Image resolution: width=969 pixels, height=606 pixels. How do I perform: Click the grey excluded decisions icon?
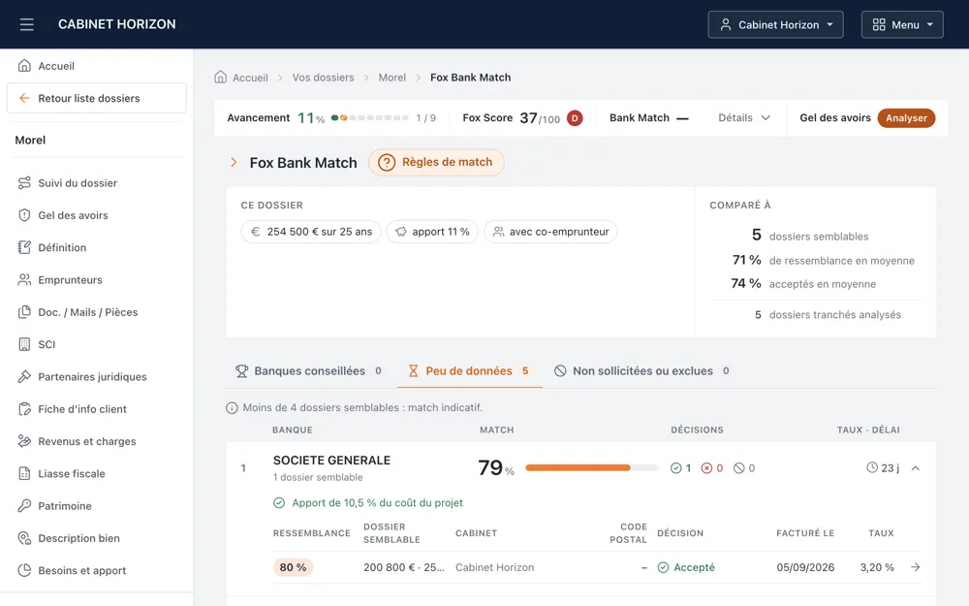[739, 468]
